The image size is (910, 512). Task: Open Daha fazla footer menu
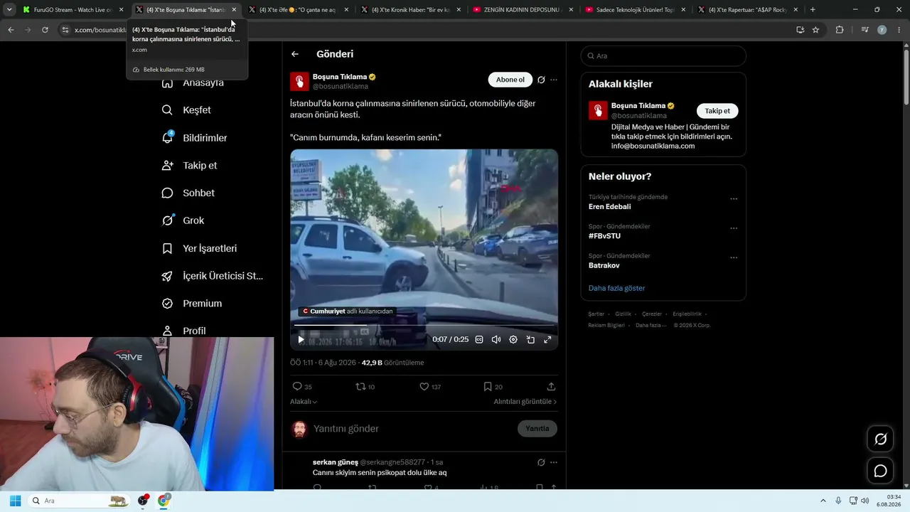(x=651, y=325)
